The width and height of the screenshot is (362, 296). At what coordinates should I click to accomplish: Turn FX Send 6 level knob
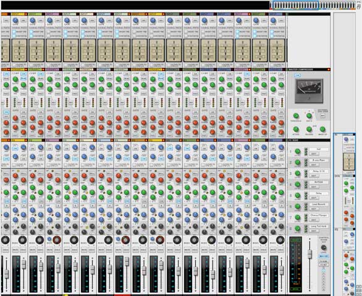[x=298, y=206]
